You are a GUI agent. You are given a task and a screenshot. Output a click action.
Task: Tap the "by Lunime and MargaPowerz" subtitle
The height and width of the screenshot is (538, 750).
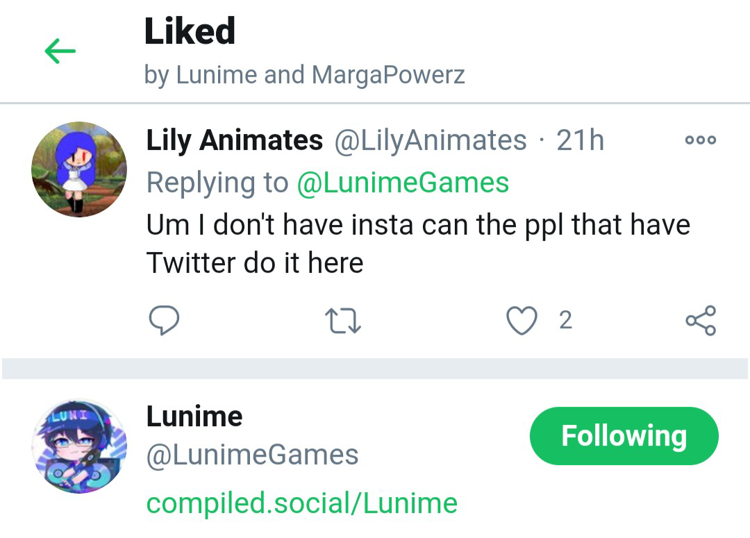(x=304, y=74)
